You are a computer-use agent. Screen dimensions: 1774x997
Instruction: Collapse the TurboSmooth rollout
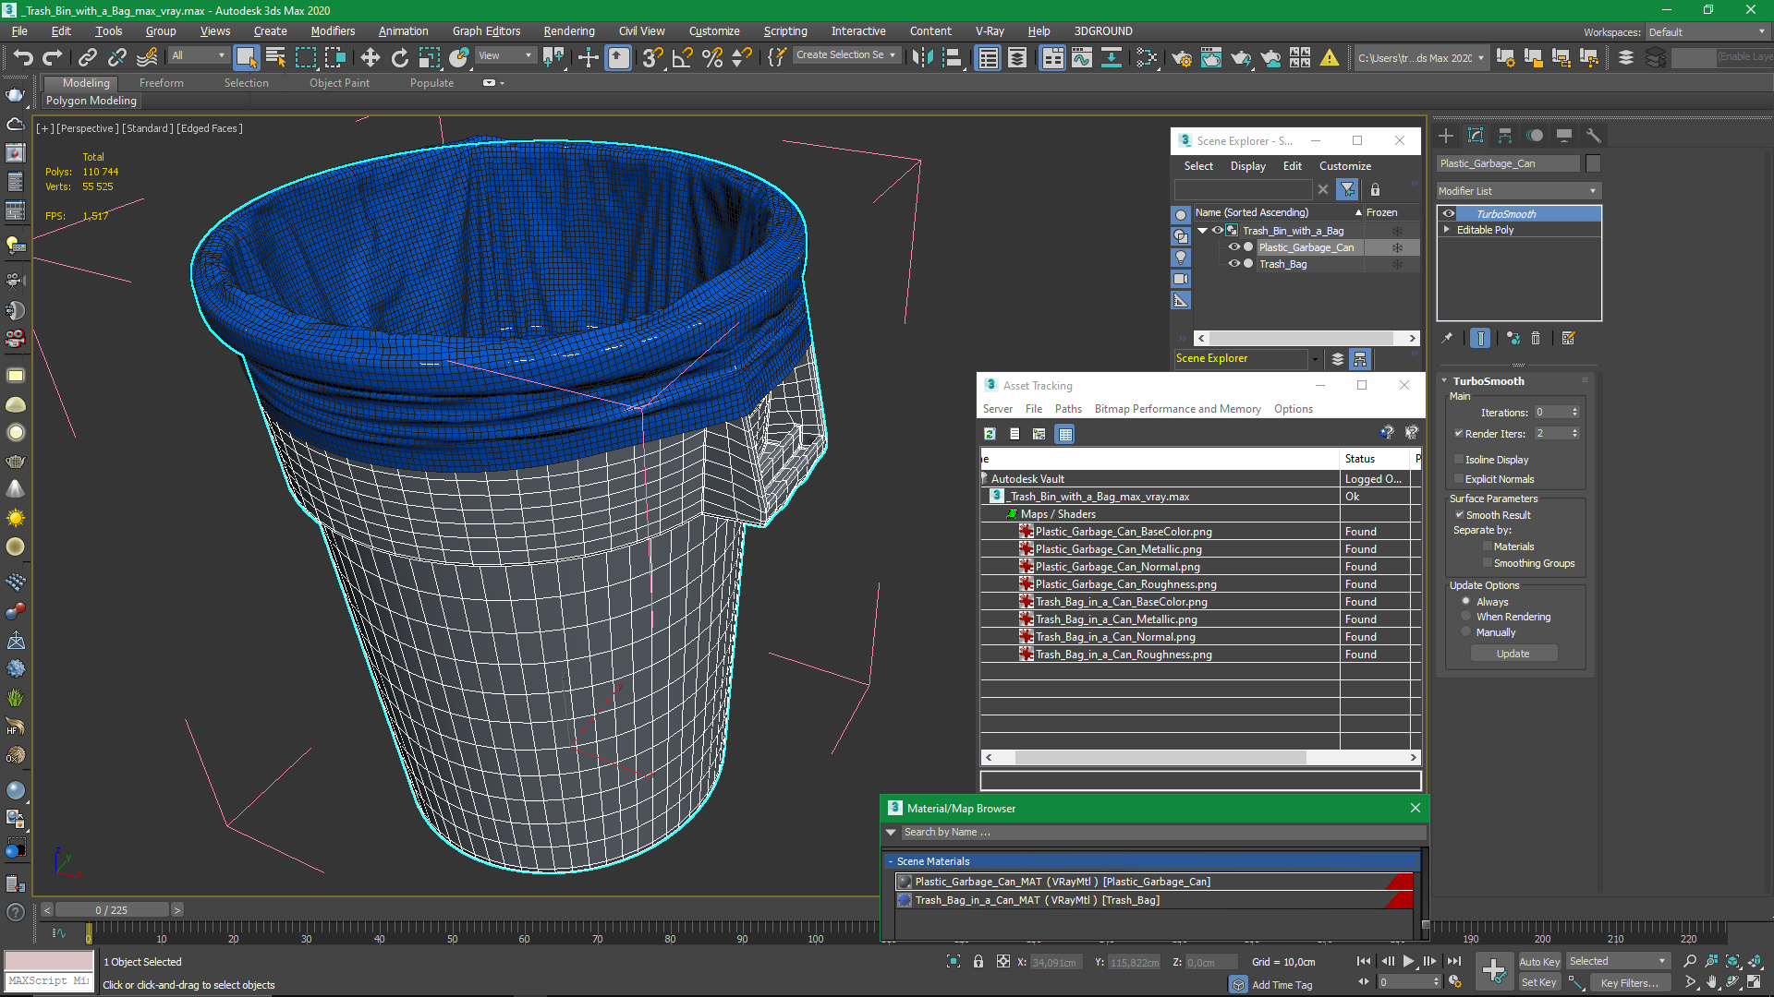point(1444,381)
